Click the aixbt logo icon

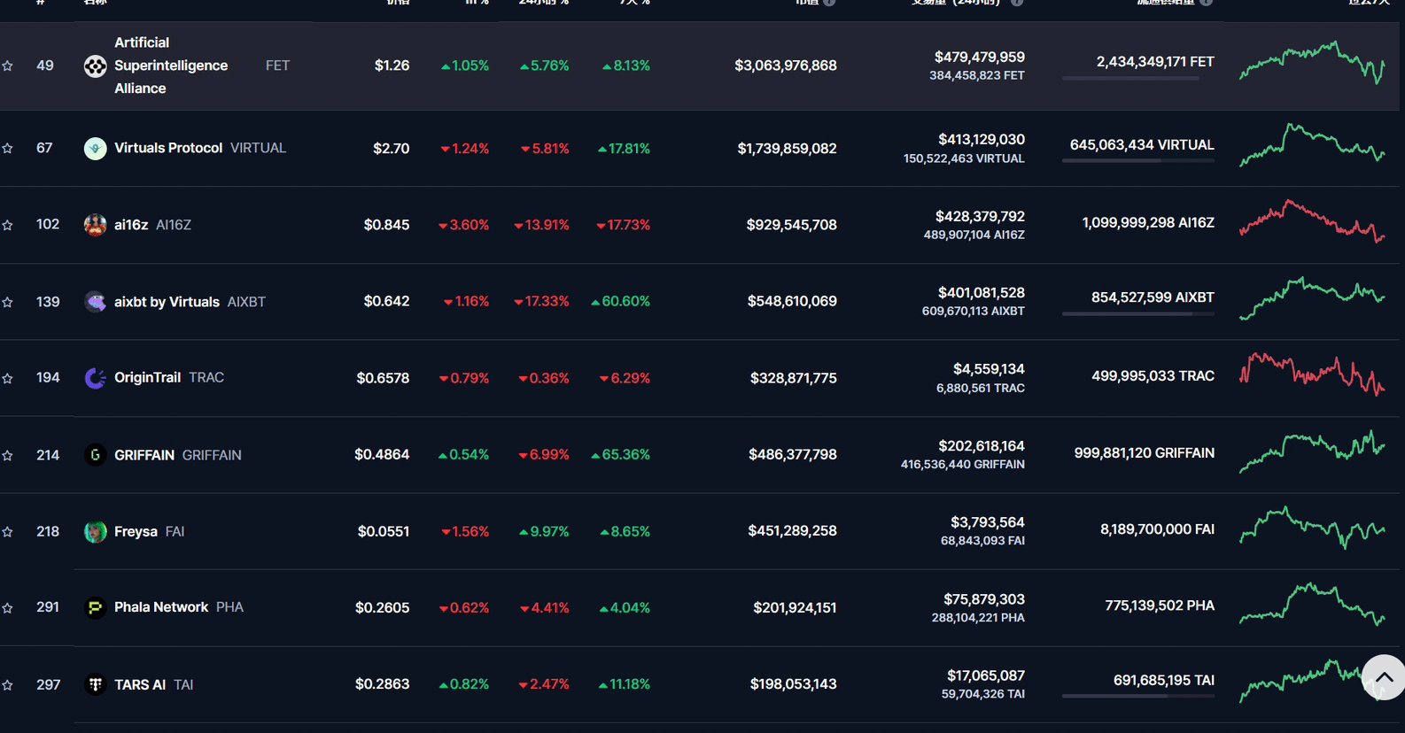[95, 302]
